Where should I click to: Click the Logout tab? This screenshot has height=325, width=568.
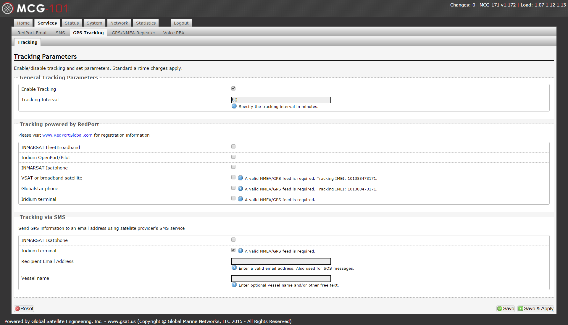[181, 23]
